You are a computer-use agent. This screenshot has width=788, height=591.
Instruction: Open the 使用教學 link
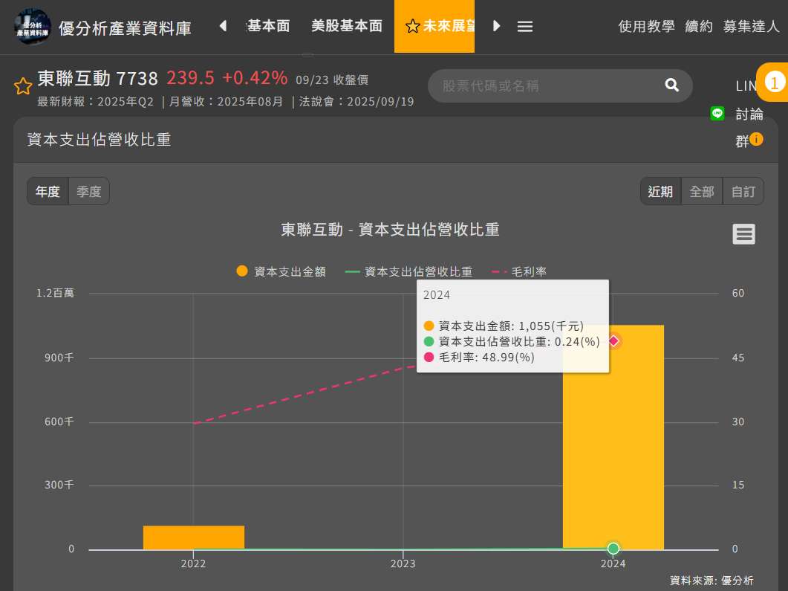[646, 26]
